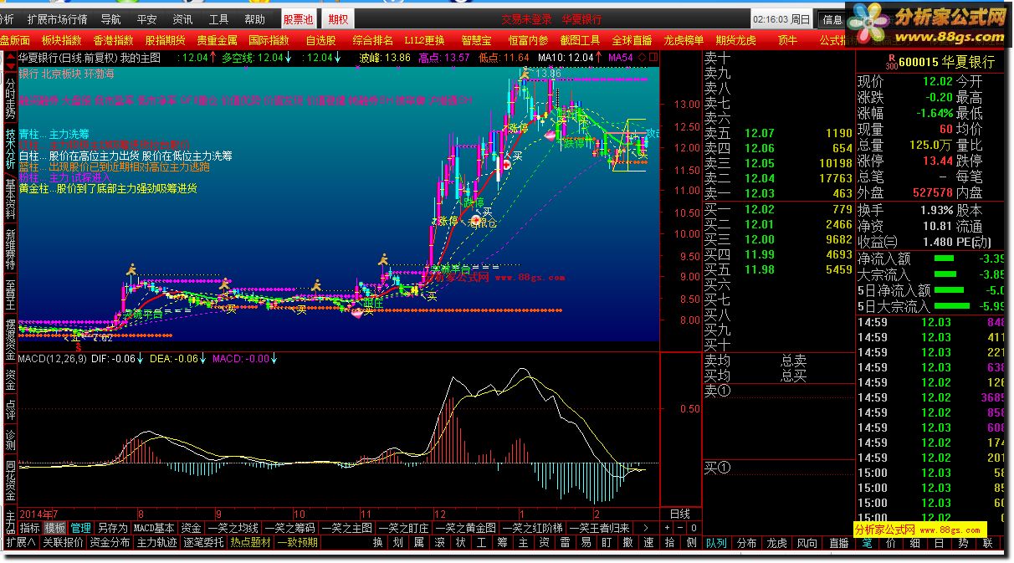The image size is (1014, 563).
Task: Open the 技术分析 sidebar tab
Action: (10, 149)
